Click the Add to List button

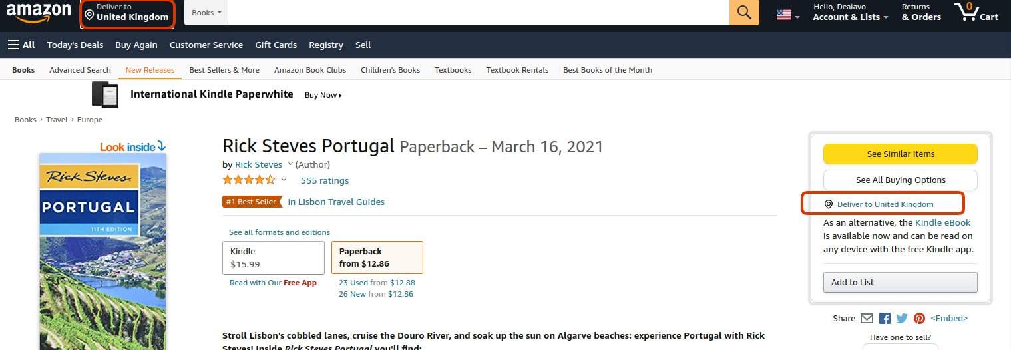(901, 282)
